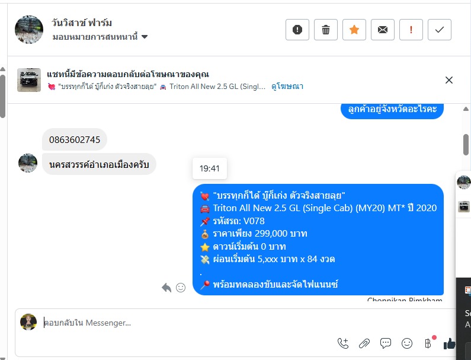Viewport: 471px width, 360px height.
Task: Toggle the red exclamation priority flag
Action: point(411,30)
